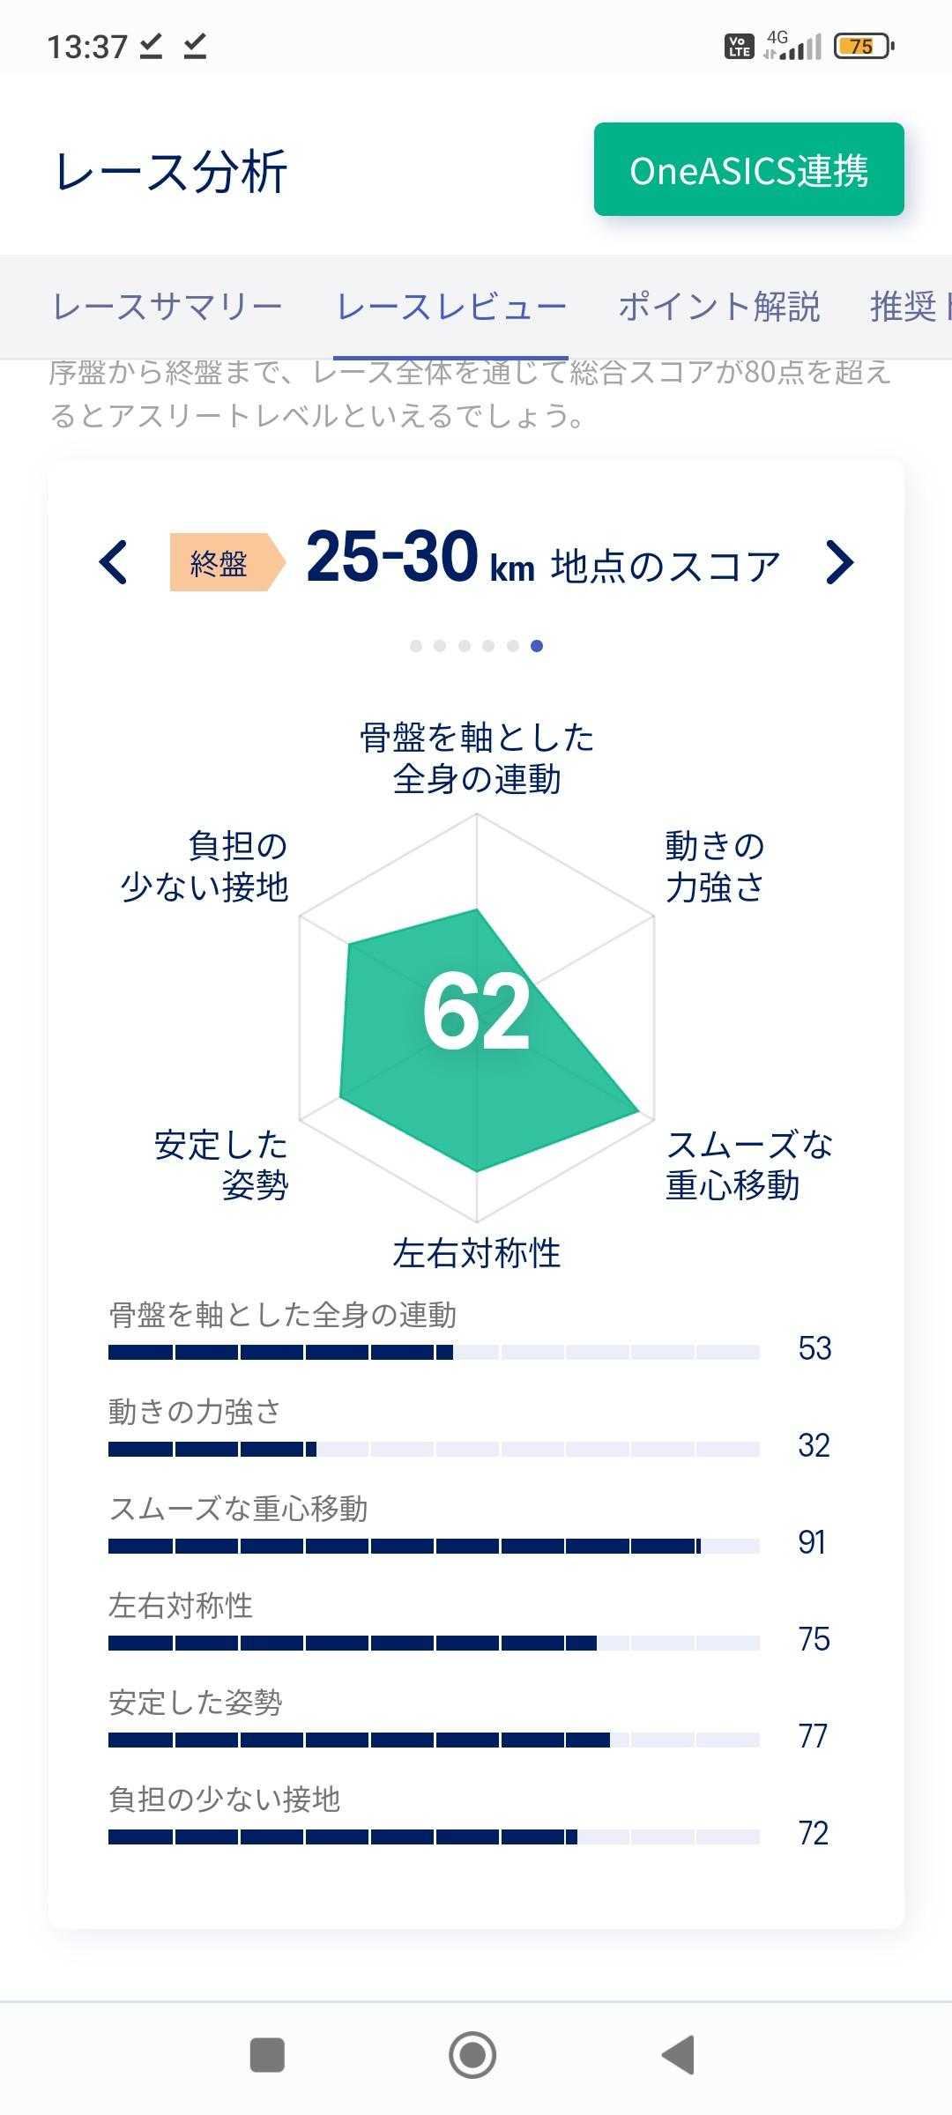The height and width of the screenshot is (2115, 952).
Task: Select the last active page indicator dot
Action: pos(537,646)
